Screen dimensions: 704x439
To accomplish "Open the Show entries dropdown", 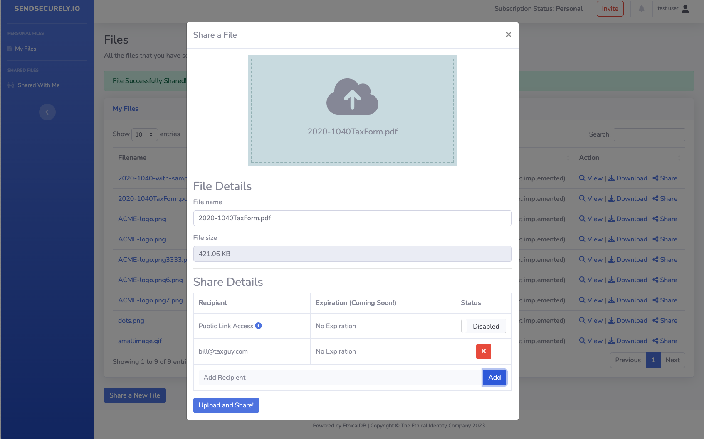I will [144, 134].
